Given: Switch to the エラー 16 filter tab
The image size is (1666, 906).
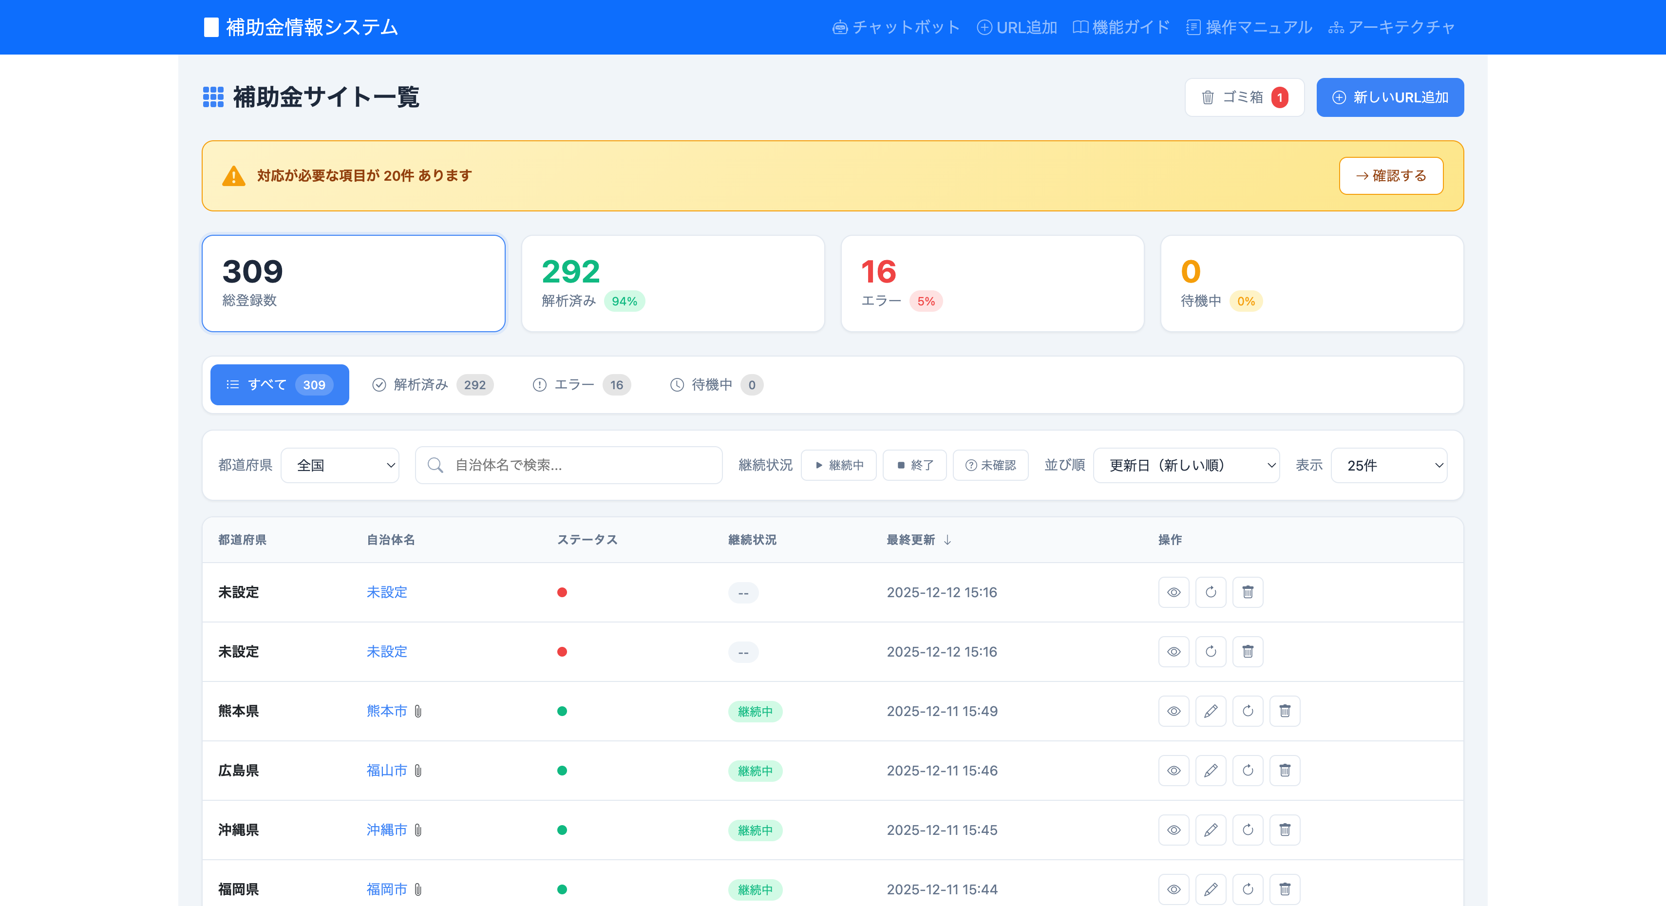Looking at the screenshot, I should pos(580,385).
